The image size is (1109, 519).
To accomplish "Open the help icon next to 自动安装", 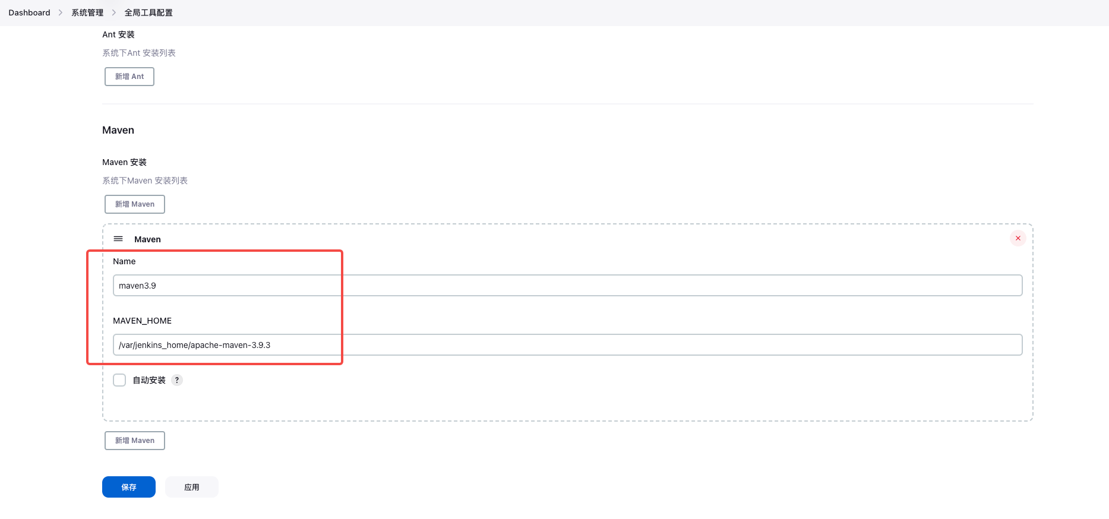I will pyautogui.click(x=177, y=380).
